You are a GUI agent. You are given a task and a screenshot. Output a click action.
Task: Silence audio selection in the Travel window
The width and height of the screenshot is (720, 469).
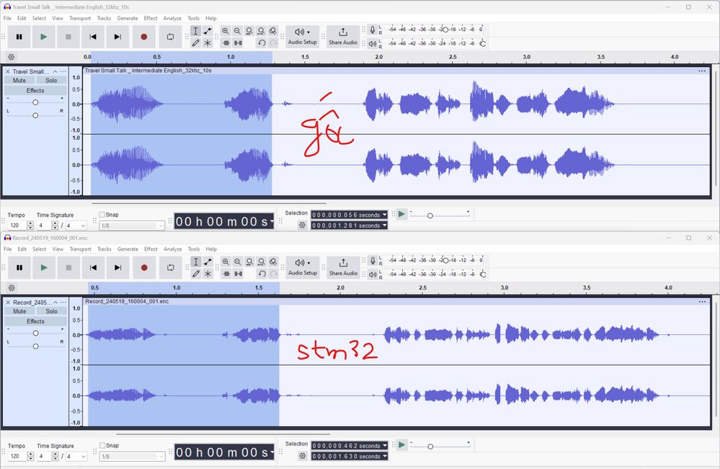[238, 43]
